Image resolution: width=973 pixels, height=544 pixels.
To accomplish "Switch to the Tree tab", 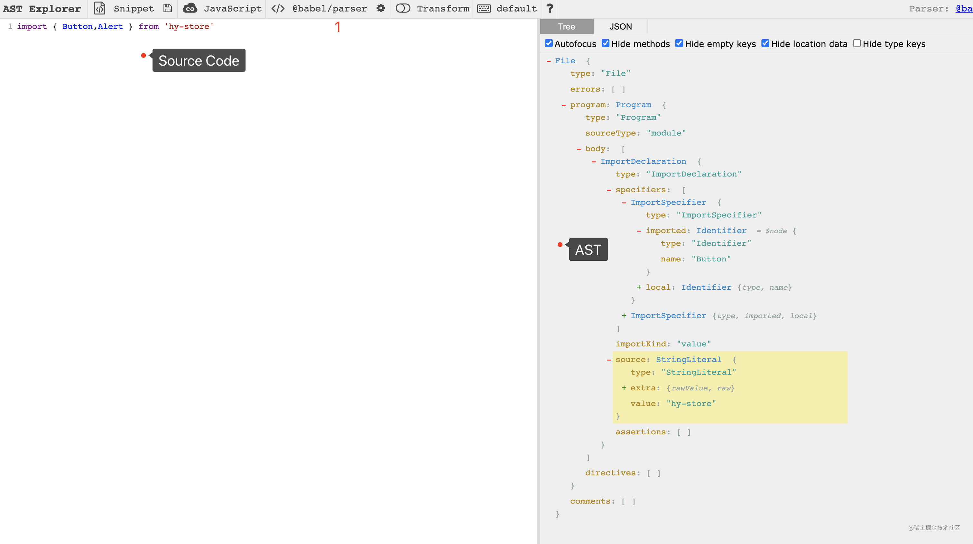I will (x=567, y=26).
